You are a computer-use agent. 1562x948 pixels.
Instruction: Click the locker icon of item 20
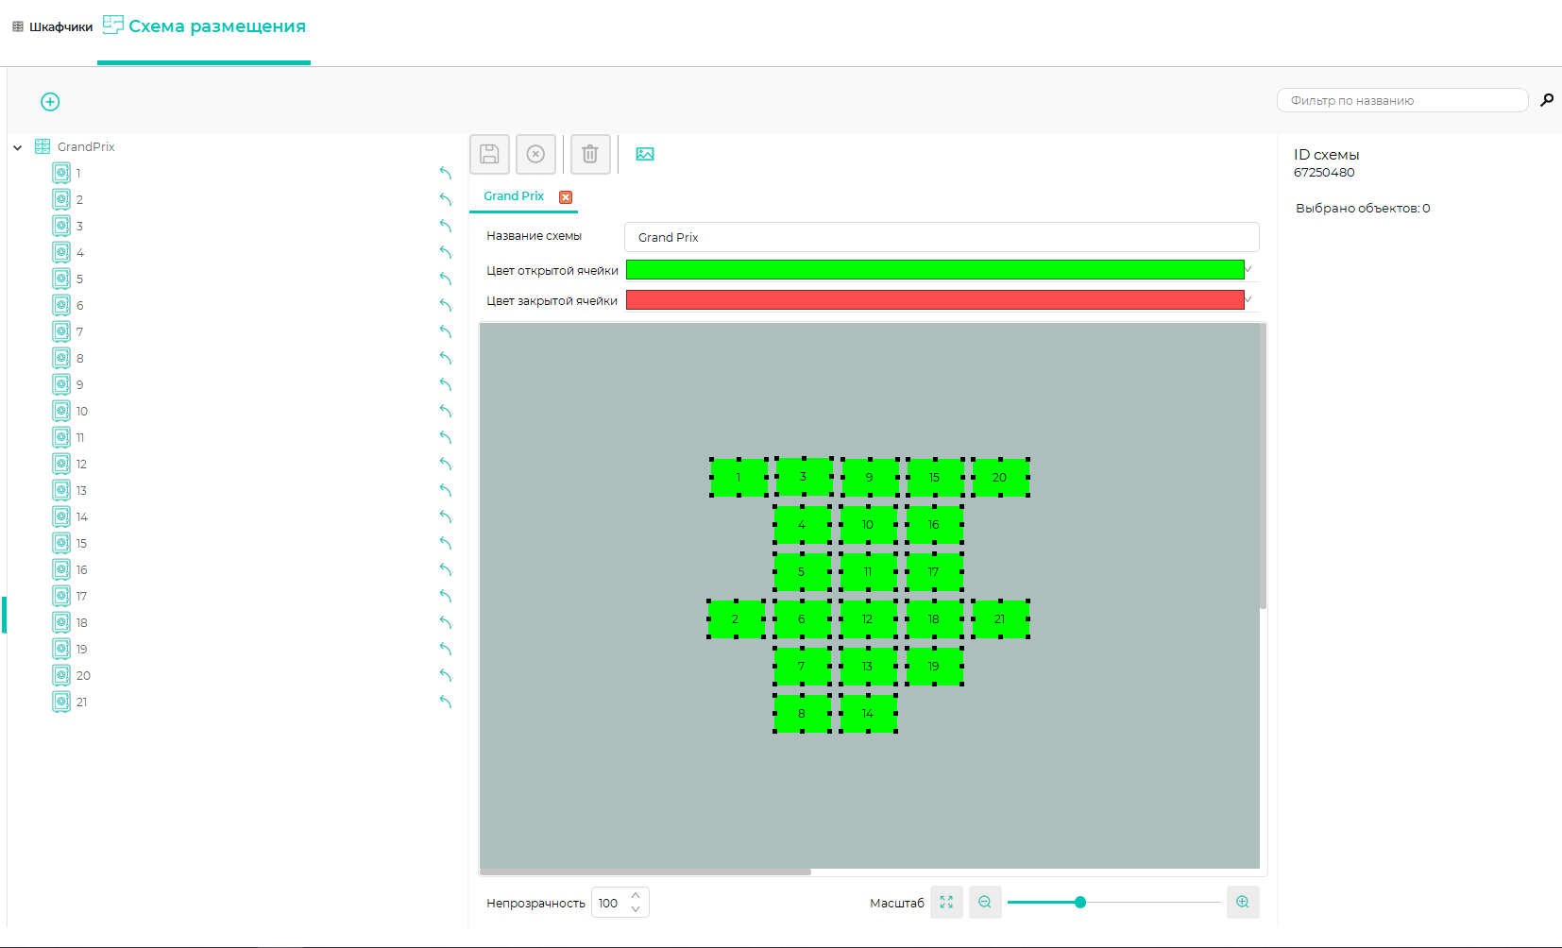[61, 675]
